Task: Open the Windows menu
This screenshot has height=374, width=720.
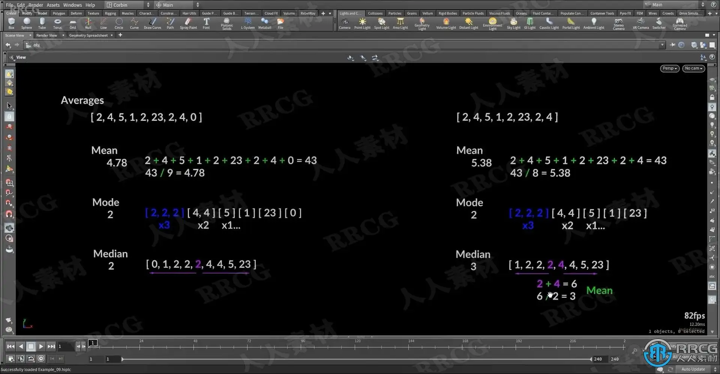Action: tap(72, 5)
